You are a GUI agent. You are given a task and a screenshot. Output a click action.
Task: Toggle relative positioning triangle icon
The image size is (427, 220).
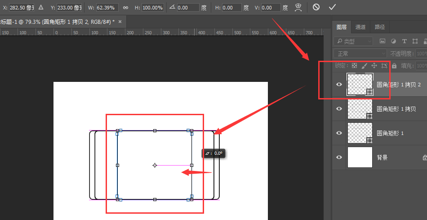pos(41,7)
